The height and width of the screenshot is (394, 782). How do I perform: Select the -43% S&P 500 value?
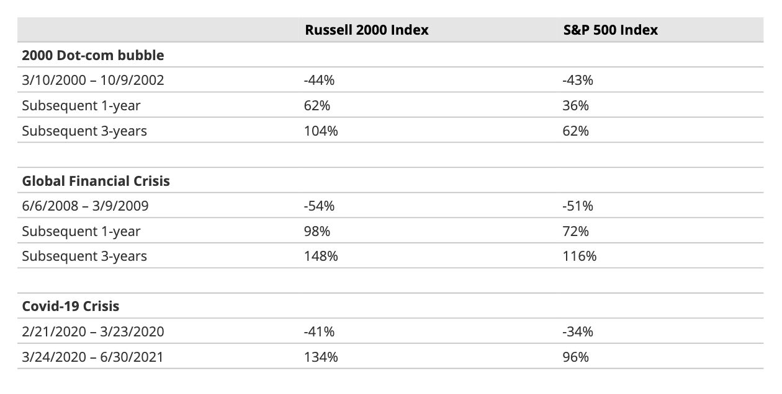(x=577, y=81)
